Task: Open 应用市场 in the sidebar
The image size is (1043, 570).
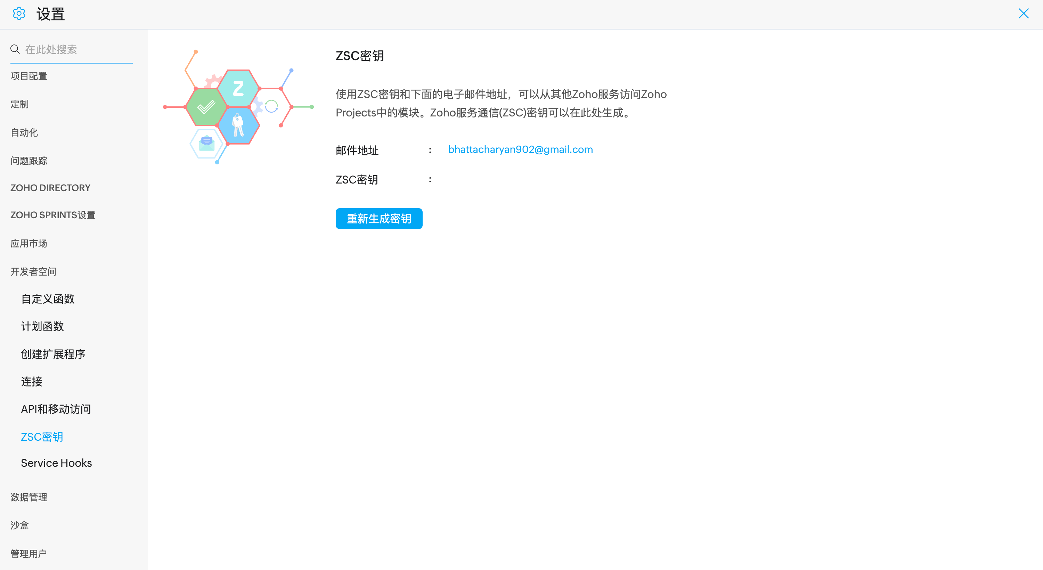Action: (x=29, y=243)
